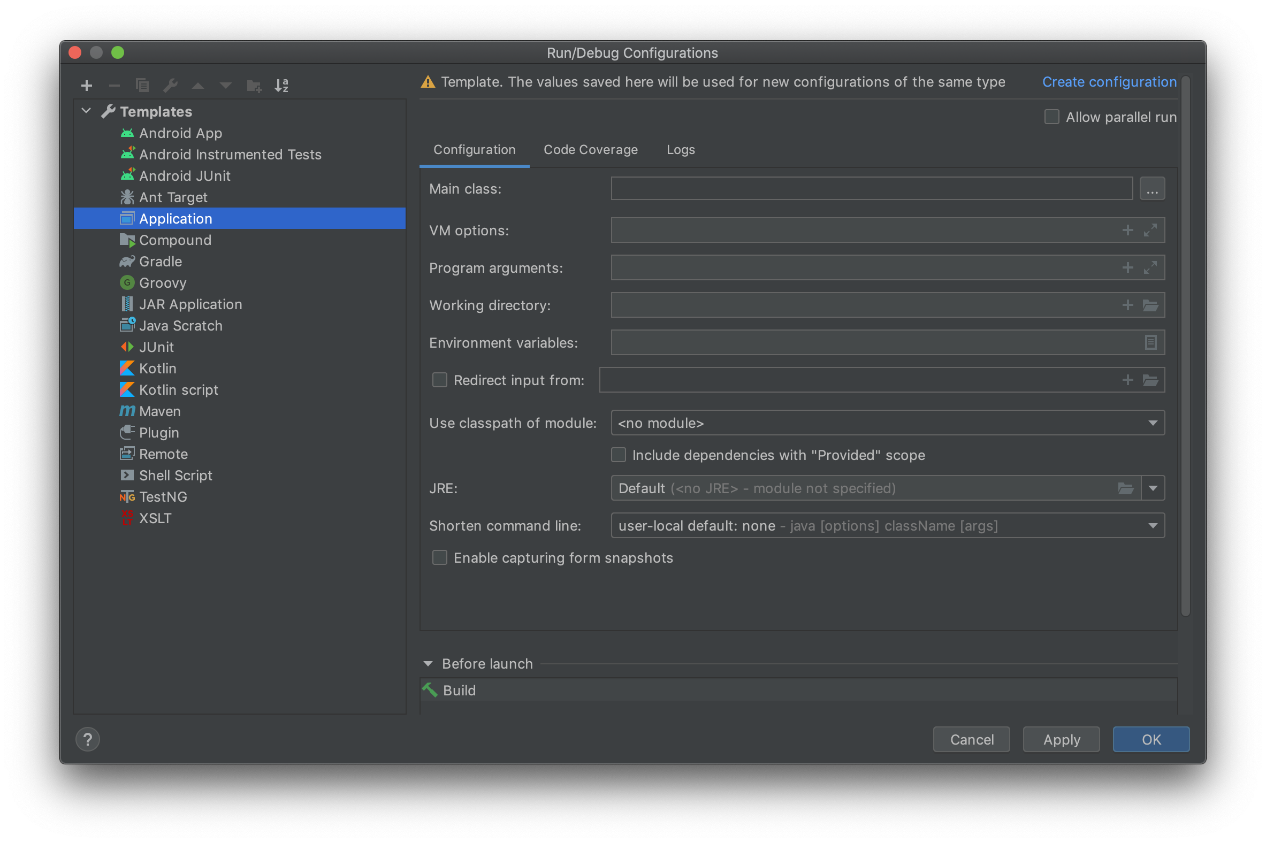Toggle the Redirect input from checkbox

[x=439, y=380]
